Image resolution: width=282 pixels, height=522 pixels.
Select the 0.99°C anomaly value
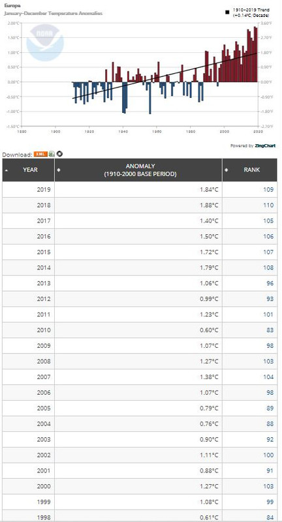pos(209,299)
